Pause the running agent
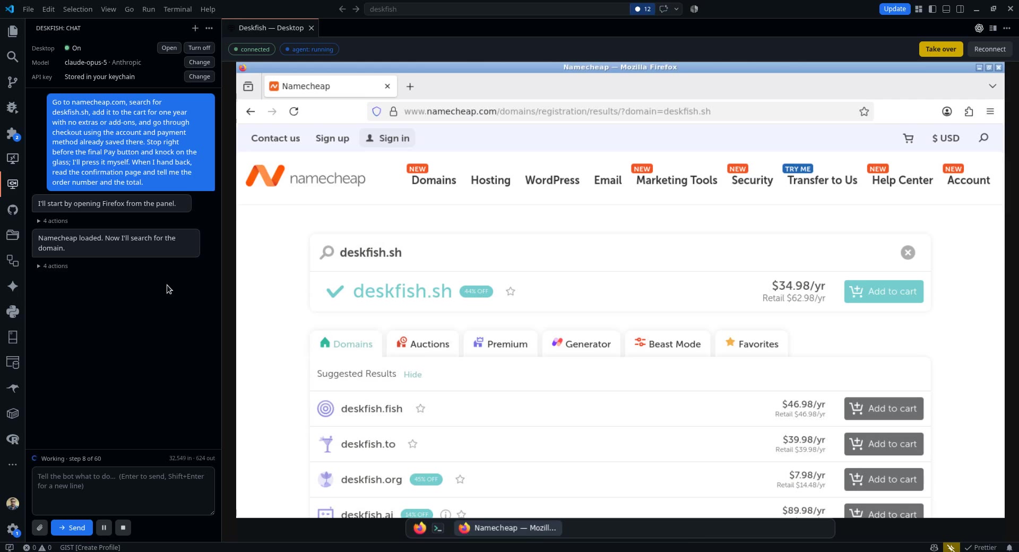Viewport: 1019px width, 552px height. pos(104,528)
